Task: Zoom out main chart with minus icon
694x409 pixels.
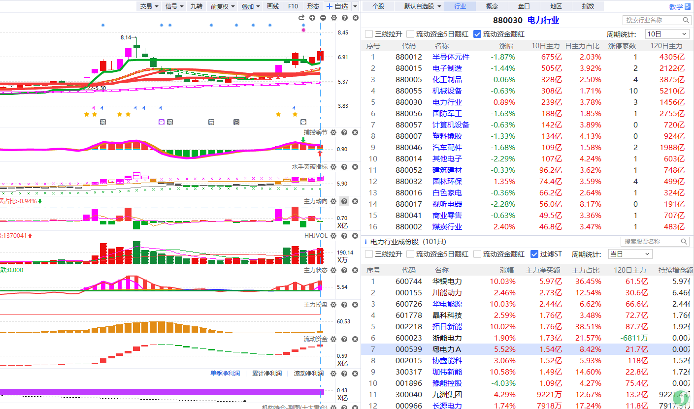Action: pos(323,18)
